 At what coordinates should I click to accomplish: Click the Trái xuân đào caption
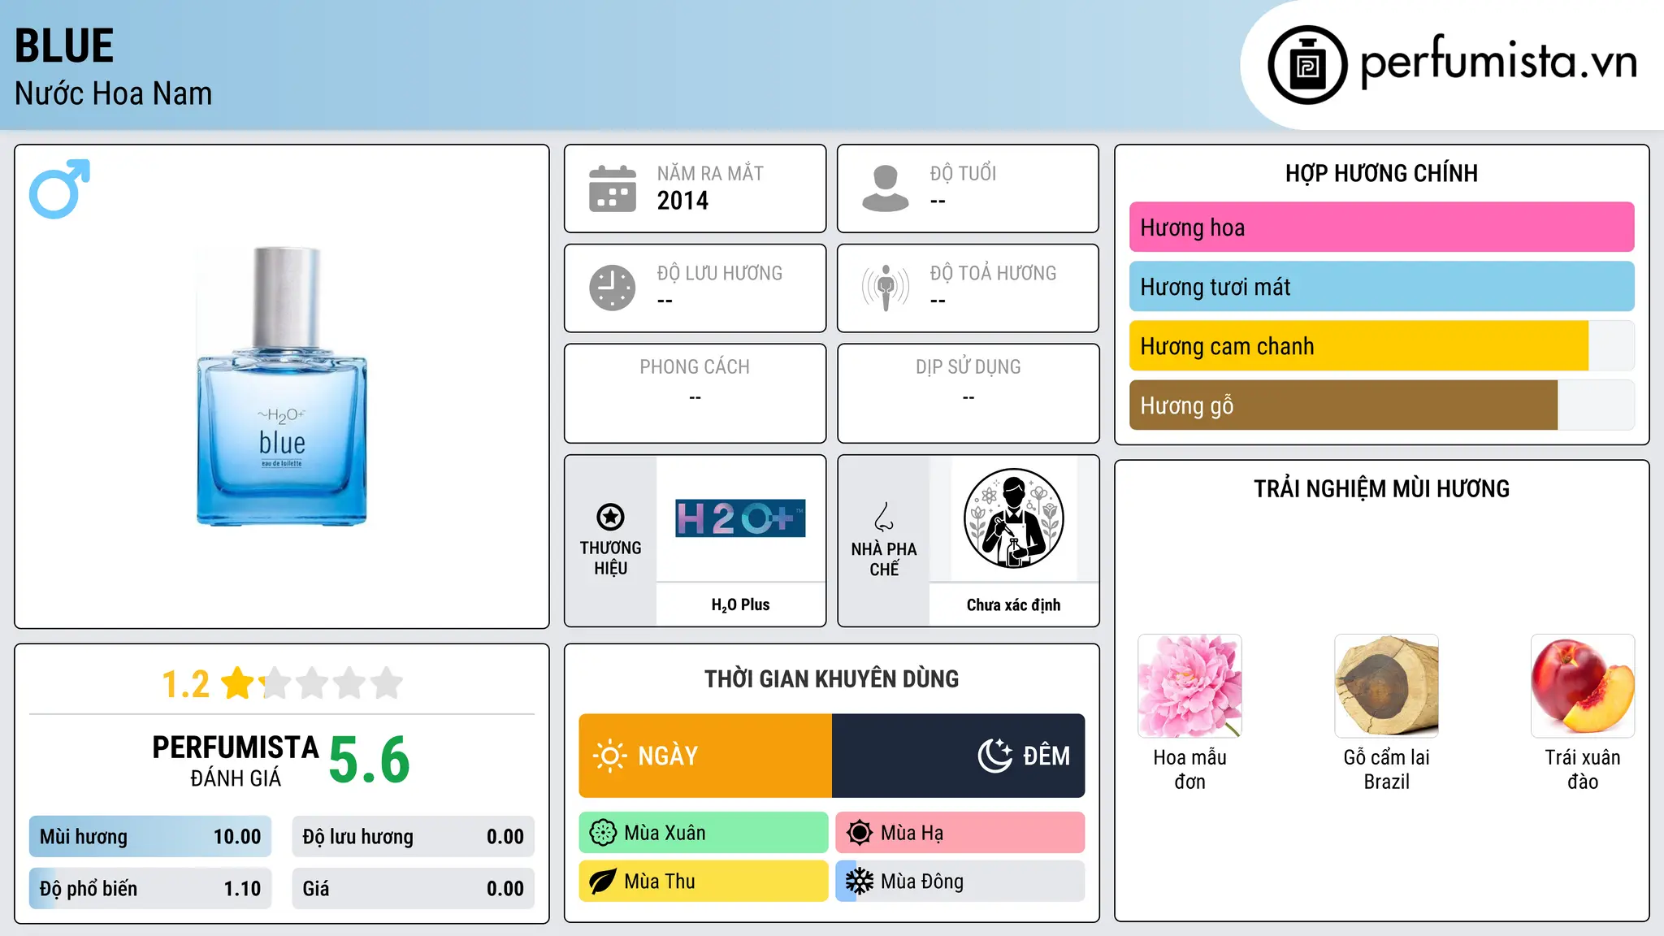tap(1583, 769)
